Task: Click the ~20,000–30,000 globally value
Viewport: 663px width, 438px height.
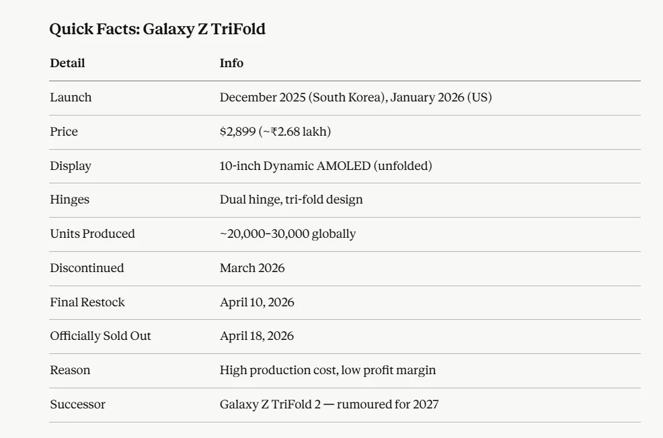Action: pos(288,234)
